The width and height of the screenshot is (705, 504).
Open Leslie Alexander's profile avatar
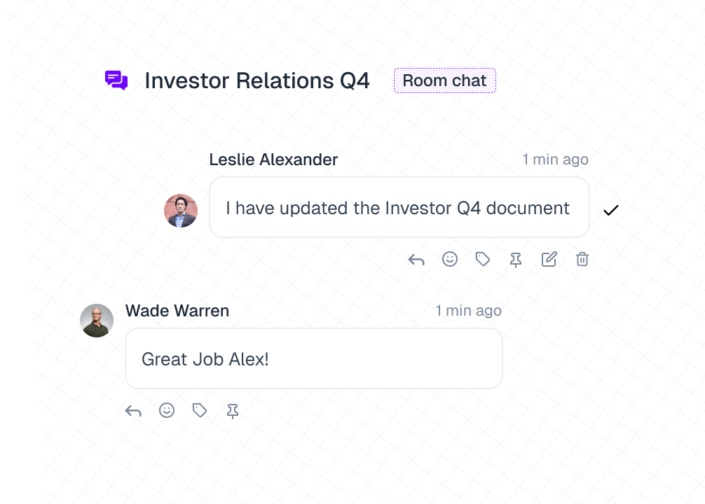pos(181,211)
